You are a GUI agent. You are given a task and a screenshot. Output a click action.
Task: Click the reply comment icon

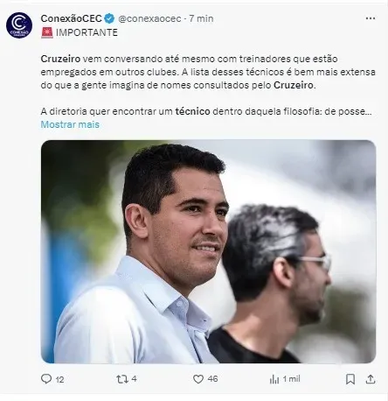[x=46, y=379]
